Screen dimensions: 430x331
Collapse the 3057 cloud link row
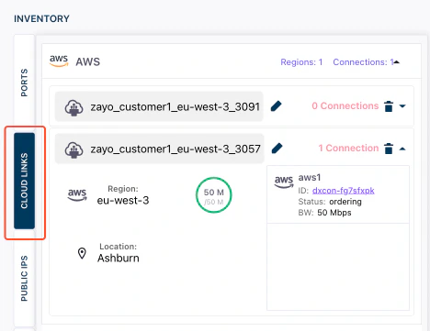(x=402, y=149)
